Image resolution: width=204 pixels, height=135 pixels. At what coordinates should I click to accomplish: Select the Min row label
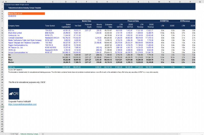(x=10, y=55)
